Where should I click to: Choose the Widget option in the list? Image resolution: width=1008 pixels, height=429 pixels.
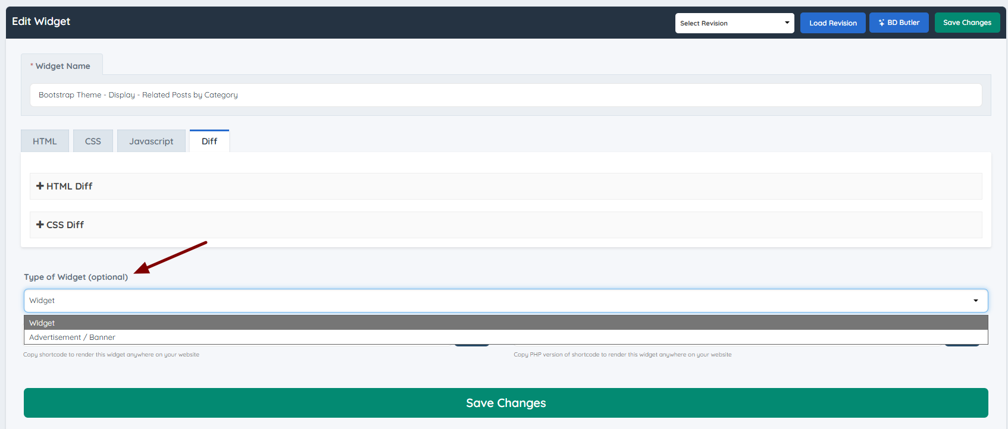point(506,323)
